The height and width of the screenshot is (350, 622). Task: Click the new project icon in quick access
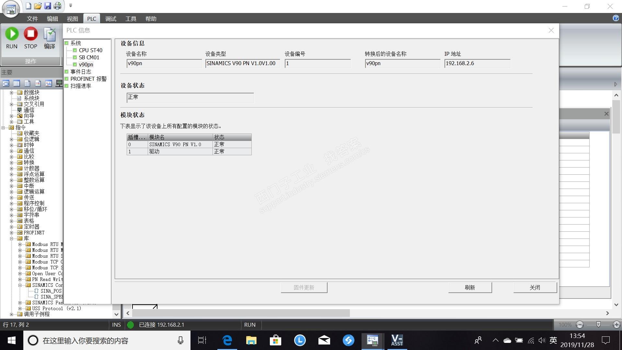click(29, 6)
